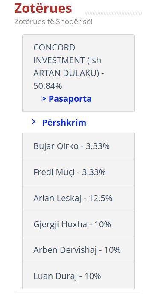
Task: Click the striped bar beside the heading
Action: pos(114,13)
